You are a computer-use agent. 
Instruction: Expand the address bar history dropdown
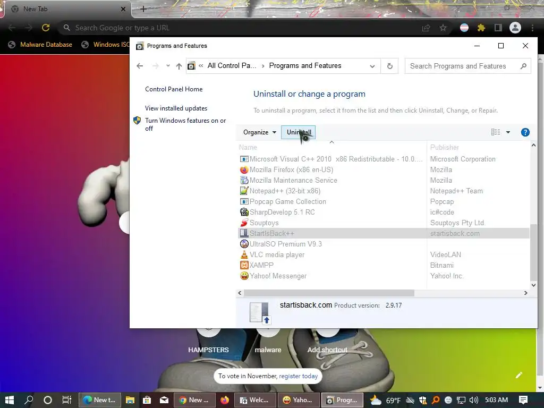coord(372,66)
